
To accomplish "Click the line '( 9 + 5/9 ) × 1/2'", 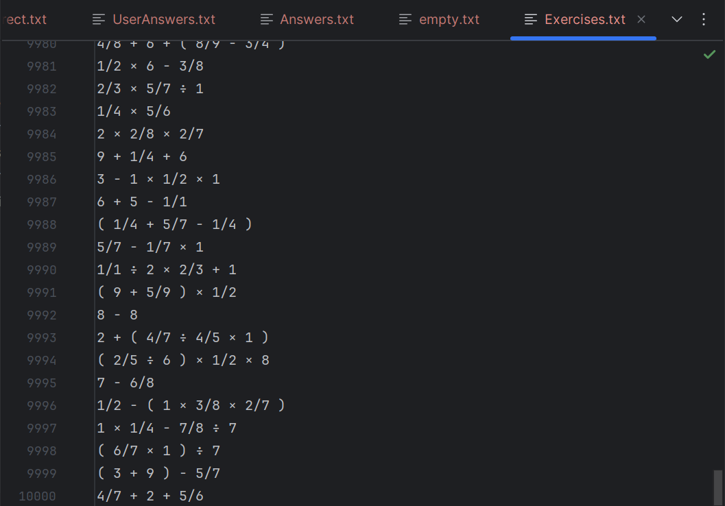I will (167, 293).
